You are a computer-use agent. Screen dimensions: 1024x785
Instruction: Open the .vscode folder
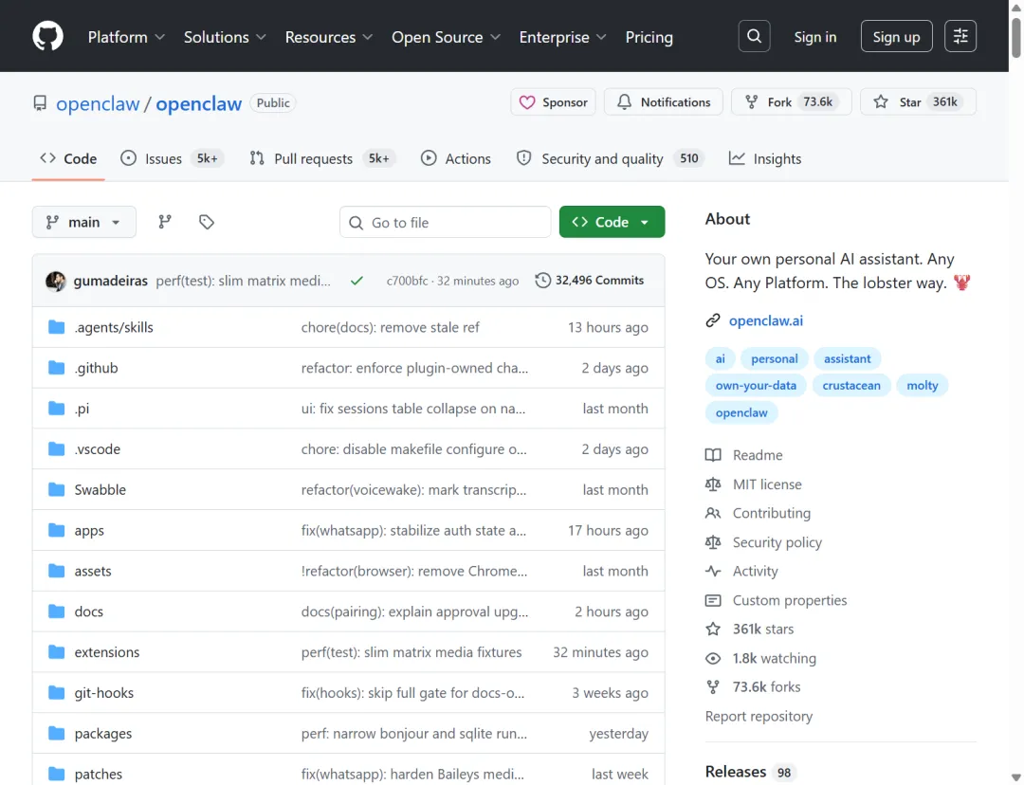coord(98,449)
